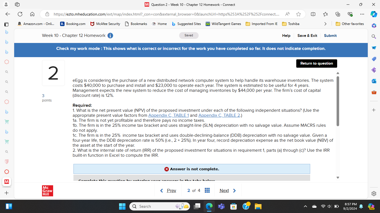Screen dimensions: 380x213
Task: Open the Shopping tag sidebar icon
Action: 374,59
